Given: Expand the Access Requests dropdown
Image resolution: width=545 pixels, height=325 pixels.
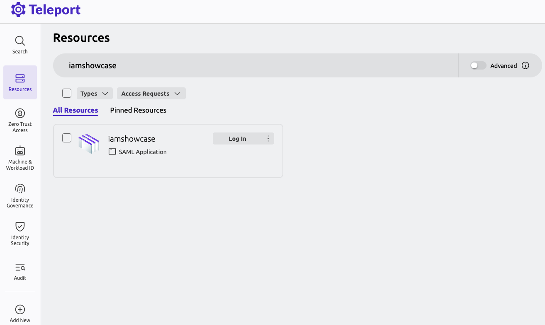Looking at the screenshot, I should (x=151, y=93).
